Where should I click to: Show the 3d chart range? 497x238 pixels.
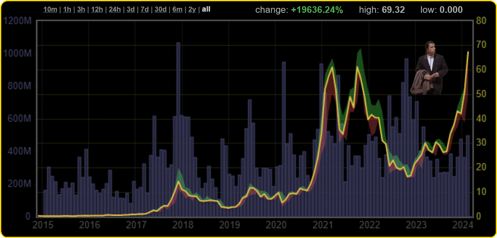point(130,9)
